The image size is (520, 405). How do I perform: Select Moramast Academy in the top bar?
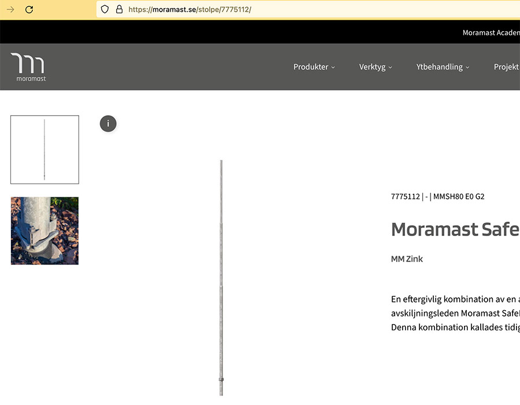[491, 32]
